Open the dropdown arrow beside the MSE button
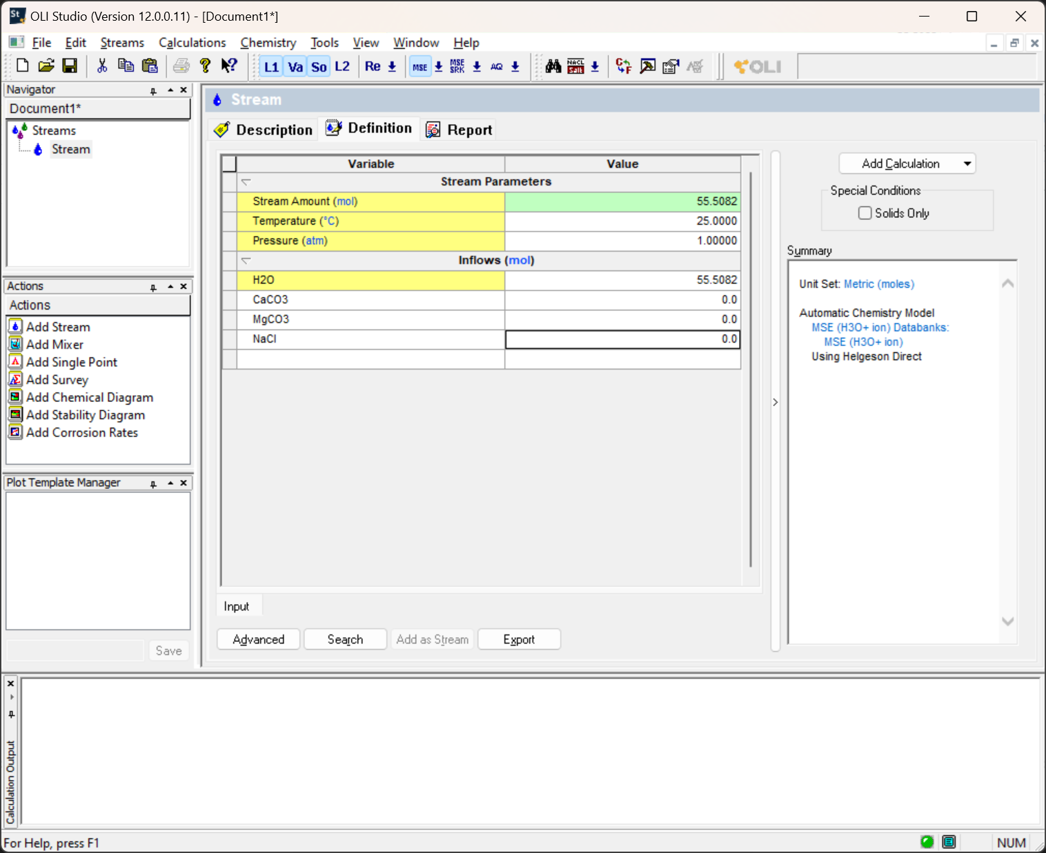Image resolution: width=1046 pixels, height=853 pixels. 439,67
